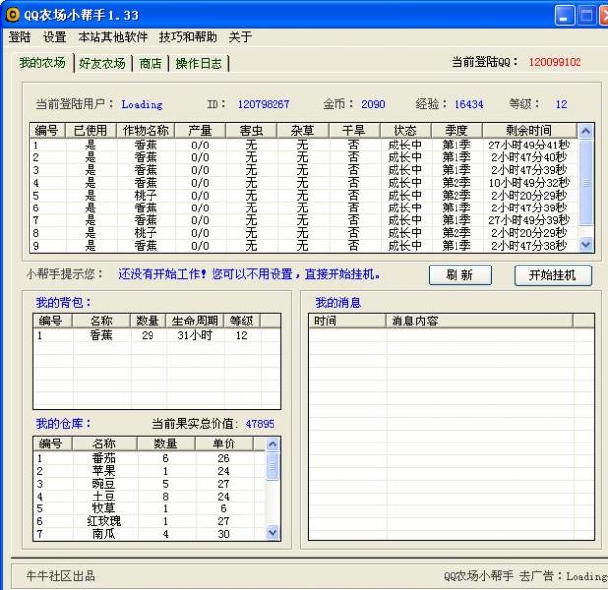The height and width of the screenshot is (590, 608).
Task: Minimize the QQ农场小帮手 window
Action: 564,16
